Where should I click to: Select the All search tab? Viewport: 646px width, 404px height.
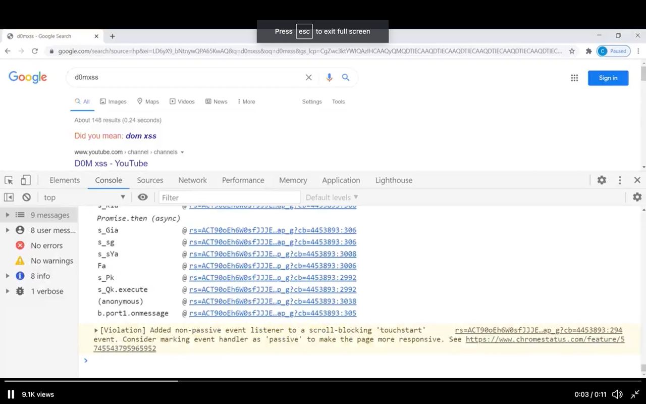tap(82, 102)
